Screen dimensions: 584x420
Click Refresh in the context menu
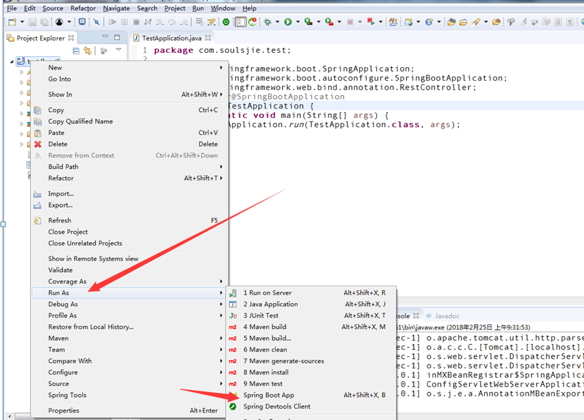59,221
